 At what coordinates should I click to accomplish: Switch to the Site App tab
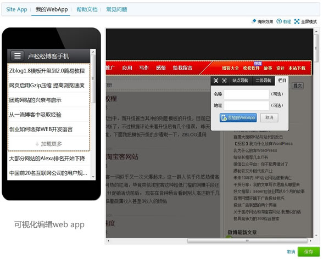point(16,9)
